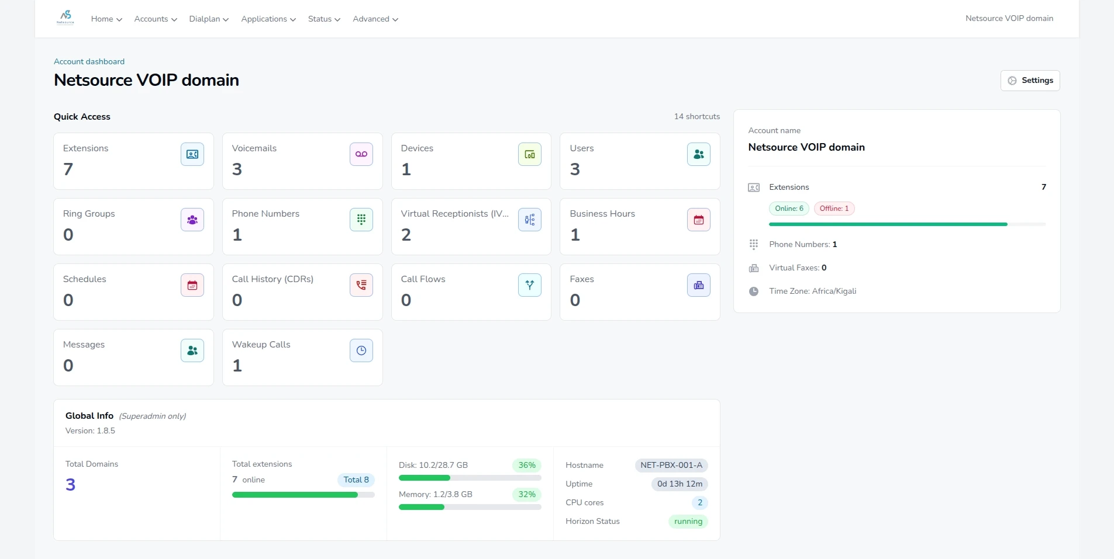Open the Settings button

pyautogui.click(x=1030, y=81)
